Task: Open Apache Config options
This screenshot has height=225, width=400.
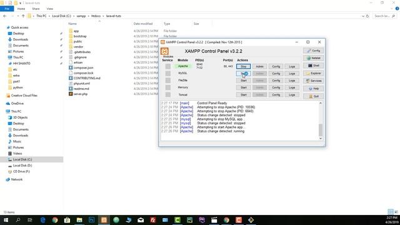Action: pyautogui.click(x=276, y=66)
